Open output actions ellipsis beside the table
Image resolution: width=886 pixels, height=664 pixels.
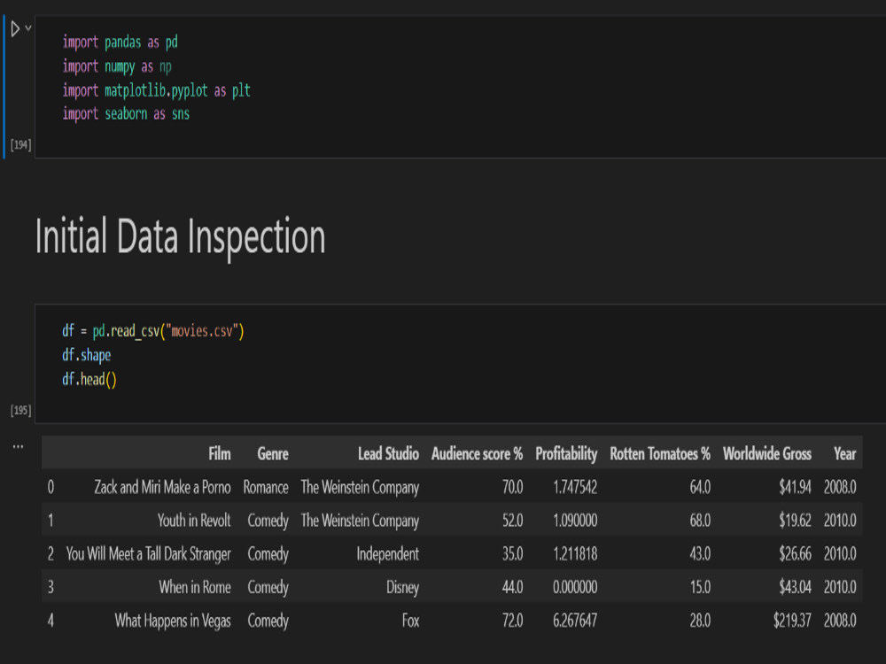point(18,446)
